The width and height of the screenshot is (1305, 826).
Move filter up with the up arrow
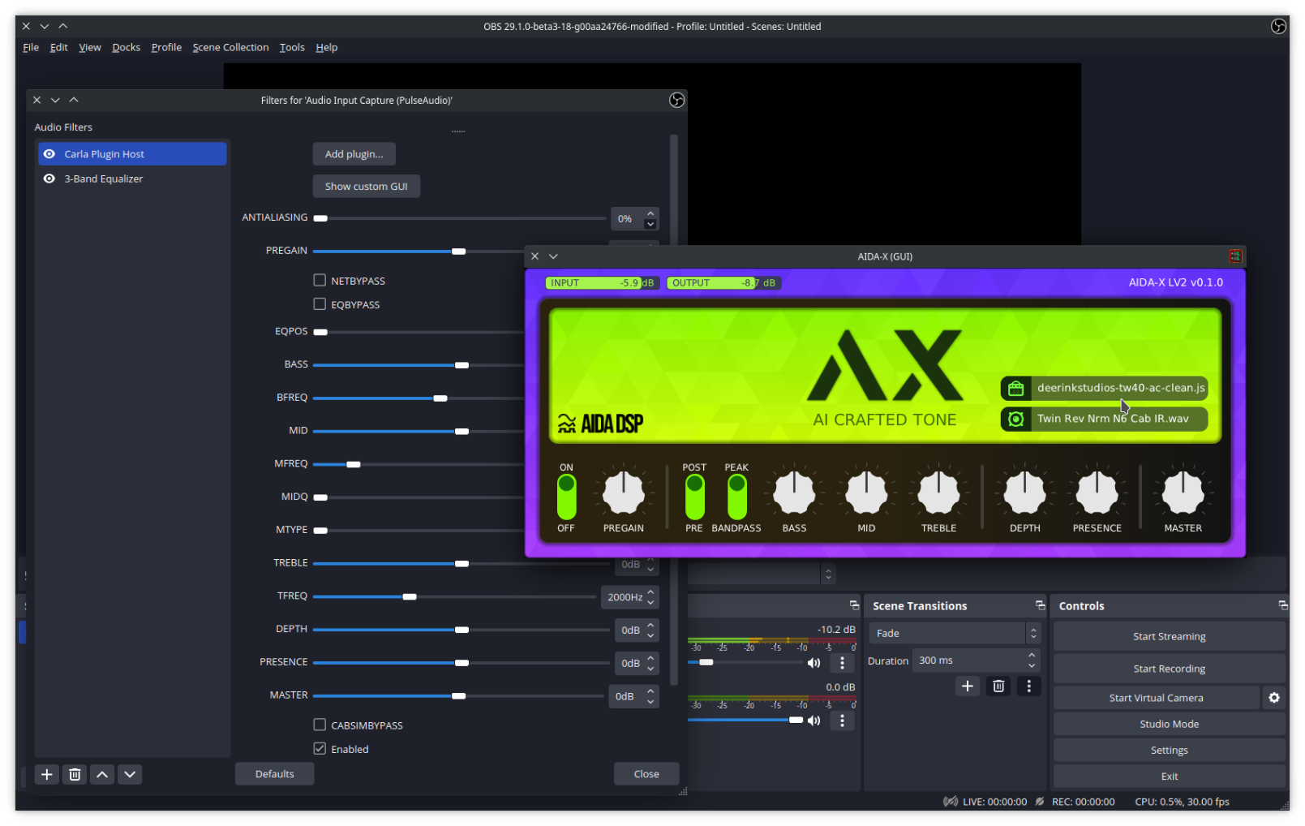point(102,775)
